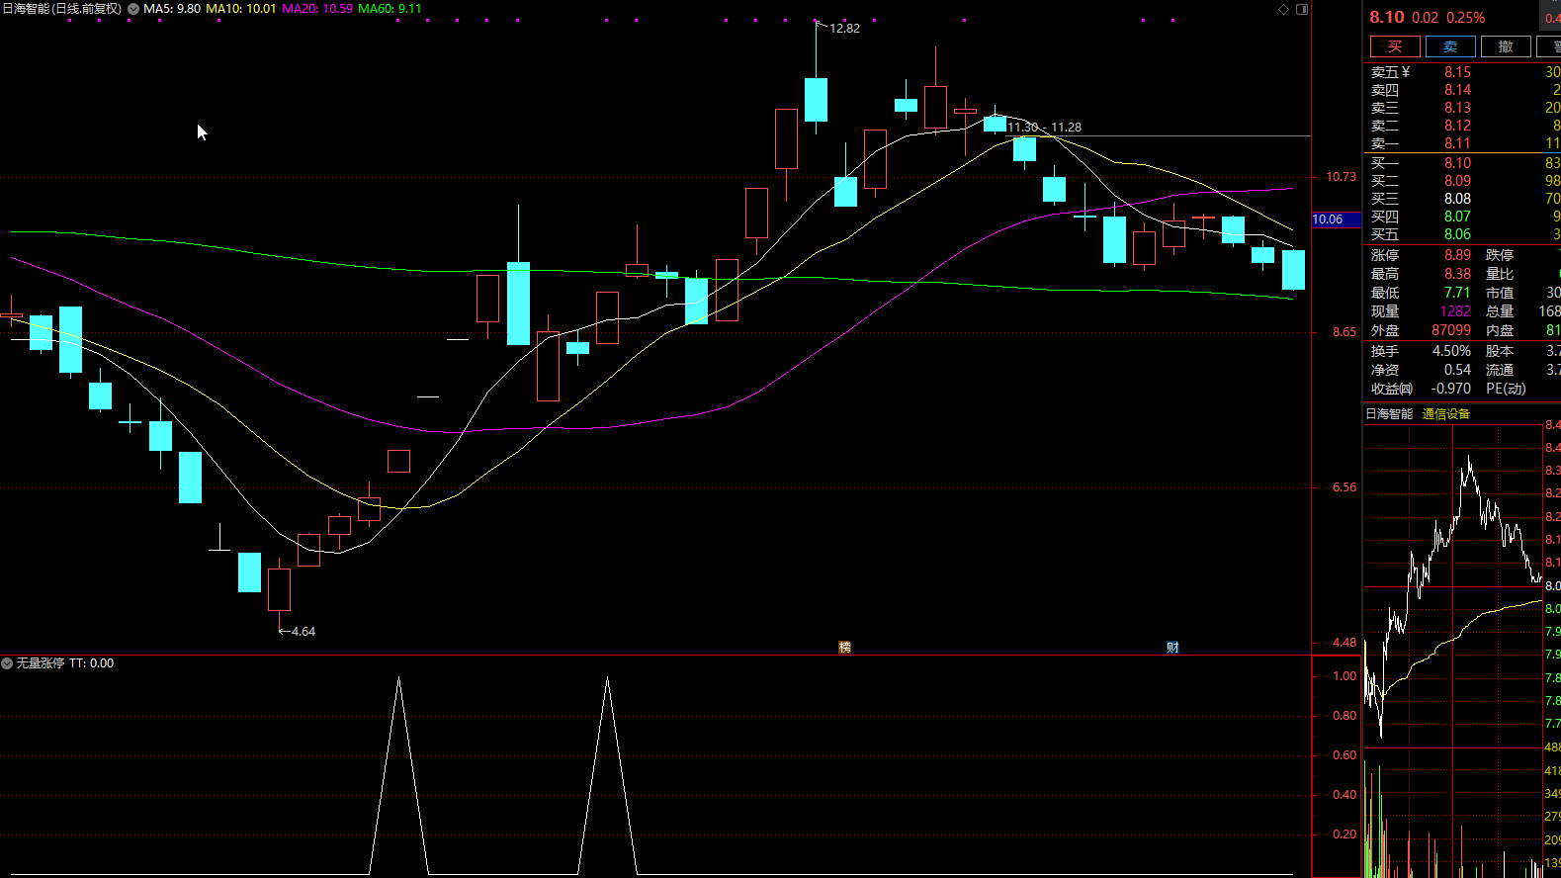Click the current price 8.10 header
The width and height of the screenshot is (1561, 878).
click(x=1387, y=17)
